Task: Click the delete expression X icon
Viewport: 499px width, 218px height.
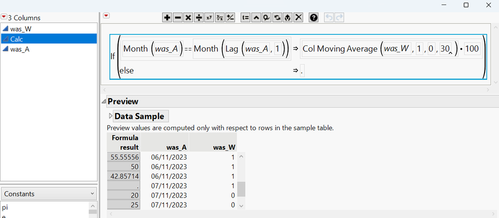Action: pos(298,17)
